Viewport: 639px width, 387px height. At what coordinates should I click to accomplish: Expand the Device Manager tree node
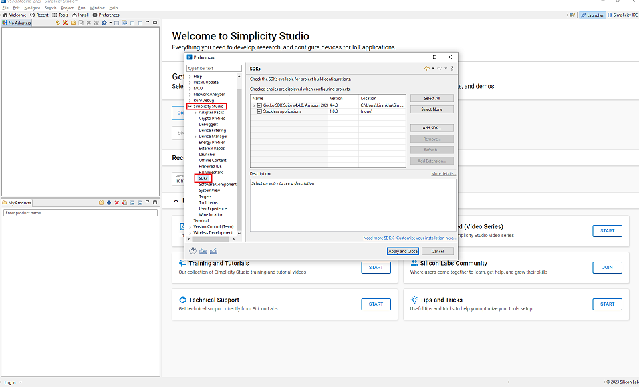[196, 137]
